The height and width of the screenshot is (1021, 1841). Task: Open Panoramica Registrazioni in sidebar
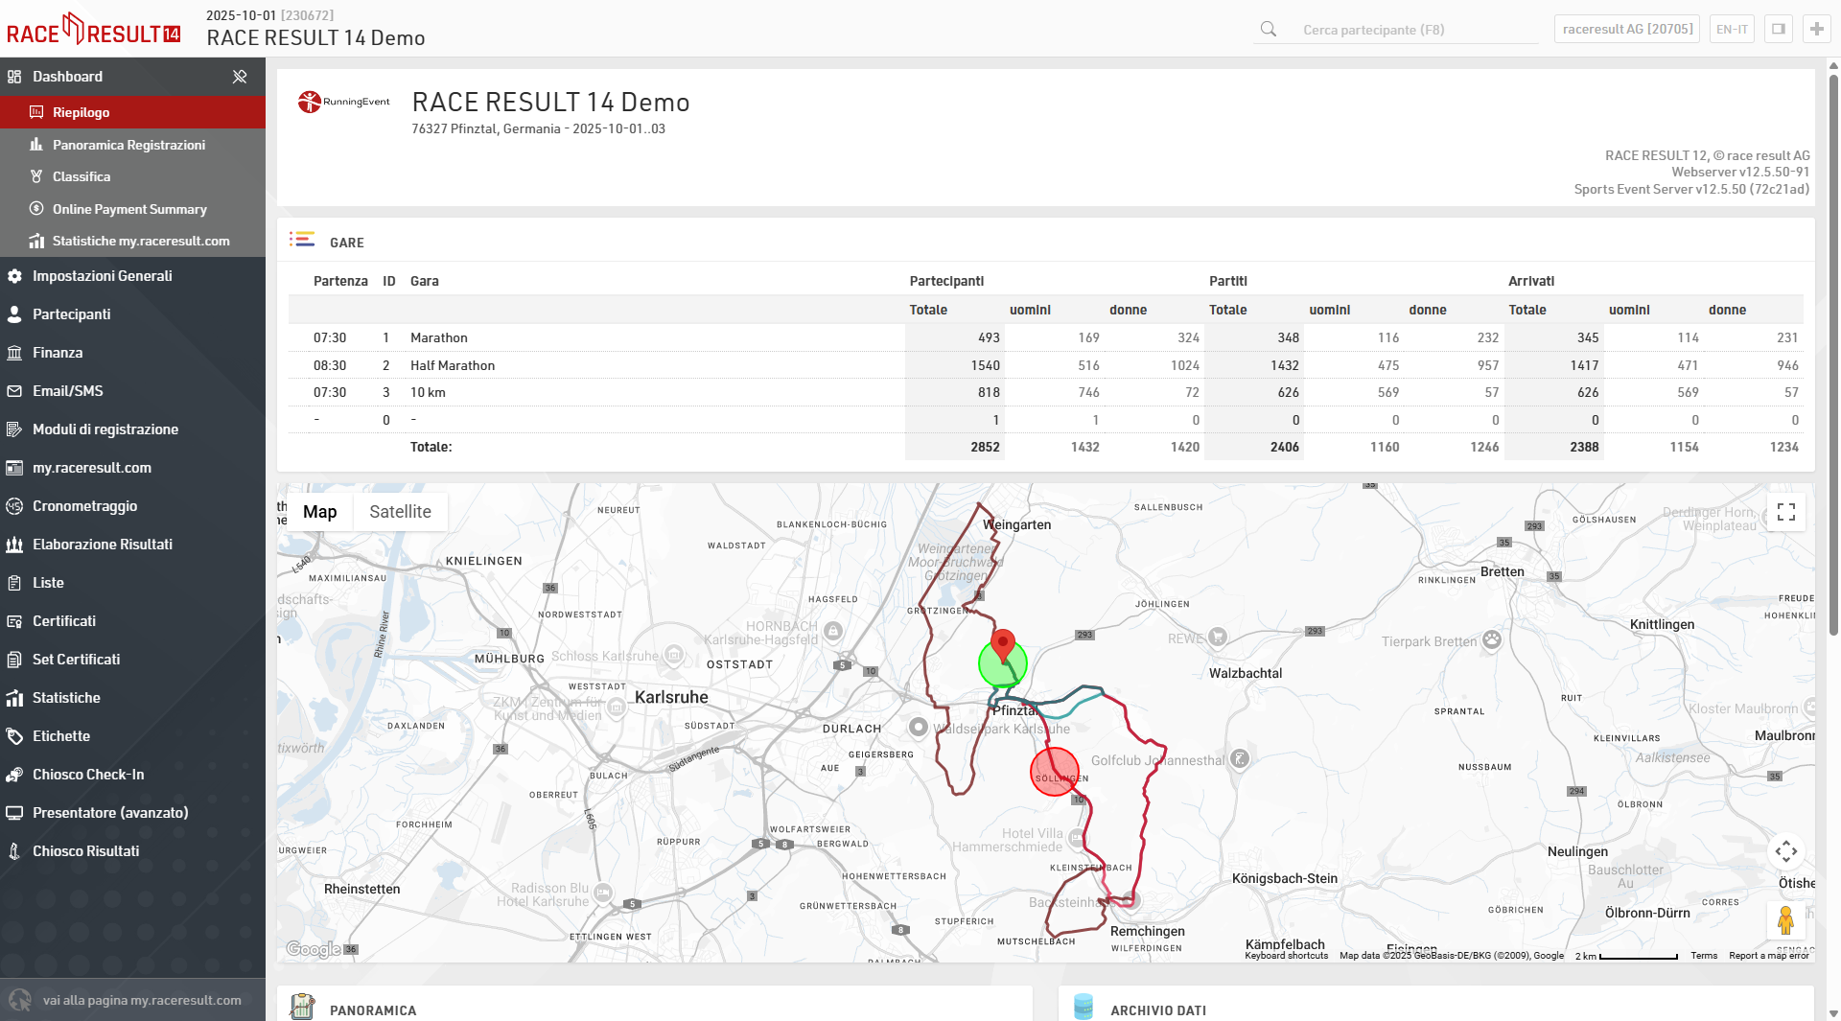pyautogui.click(x=128, y=145)
